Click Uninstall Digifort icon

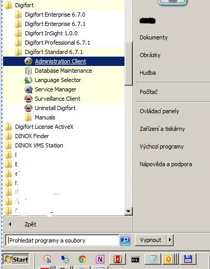click(29, 108)
